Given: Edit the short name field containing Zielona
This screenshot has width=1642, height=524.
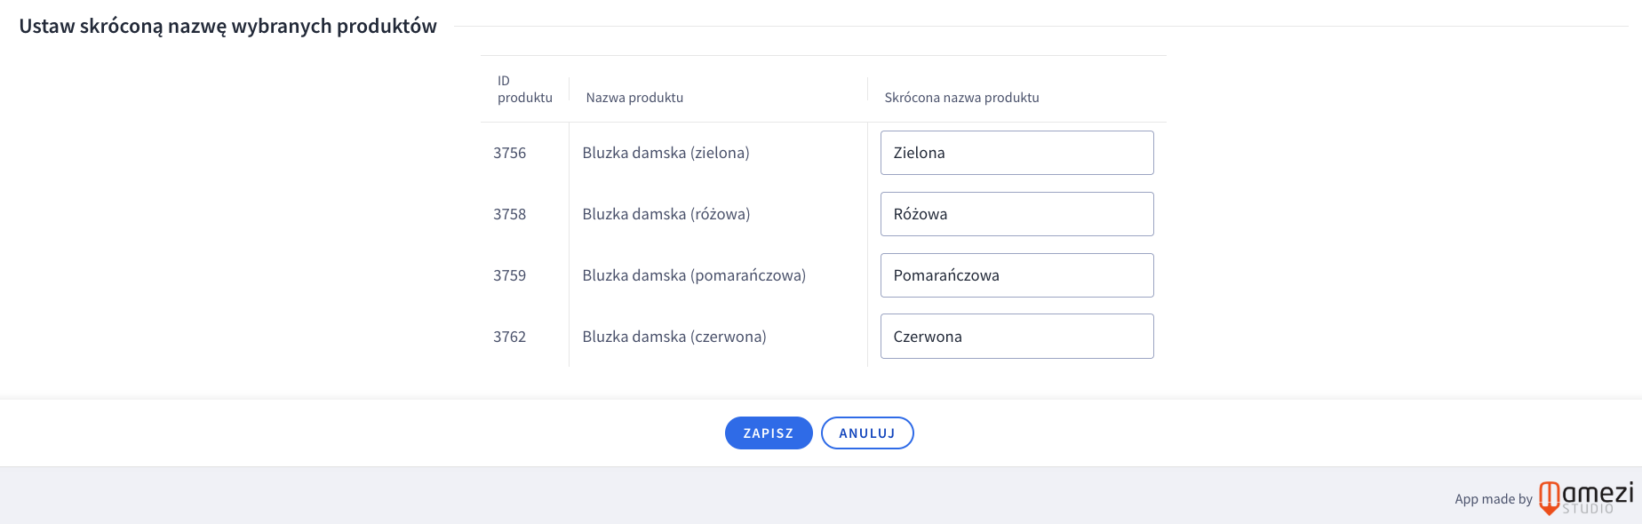Looking at the screenshot, I should (1016, 153).
